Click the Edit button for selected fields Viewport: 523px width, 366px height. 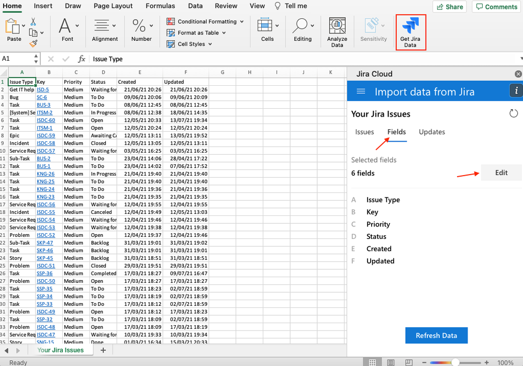[x=500, y=173]
